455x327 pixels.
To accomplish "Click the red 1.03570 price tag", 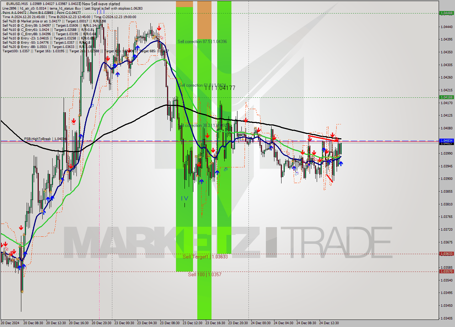I will click(x=446, y=271).
